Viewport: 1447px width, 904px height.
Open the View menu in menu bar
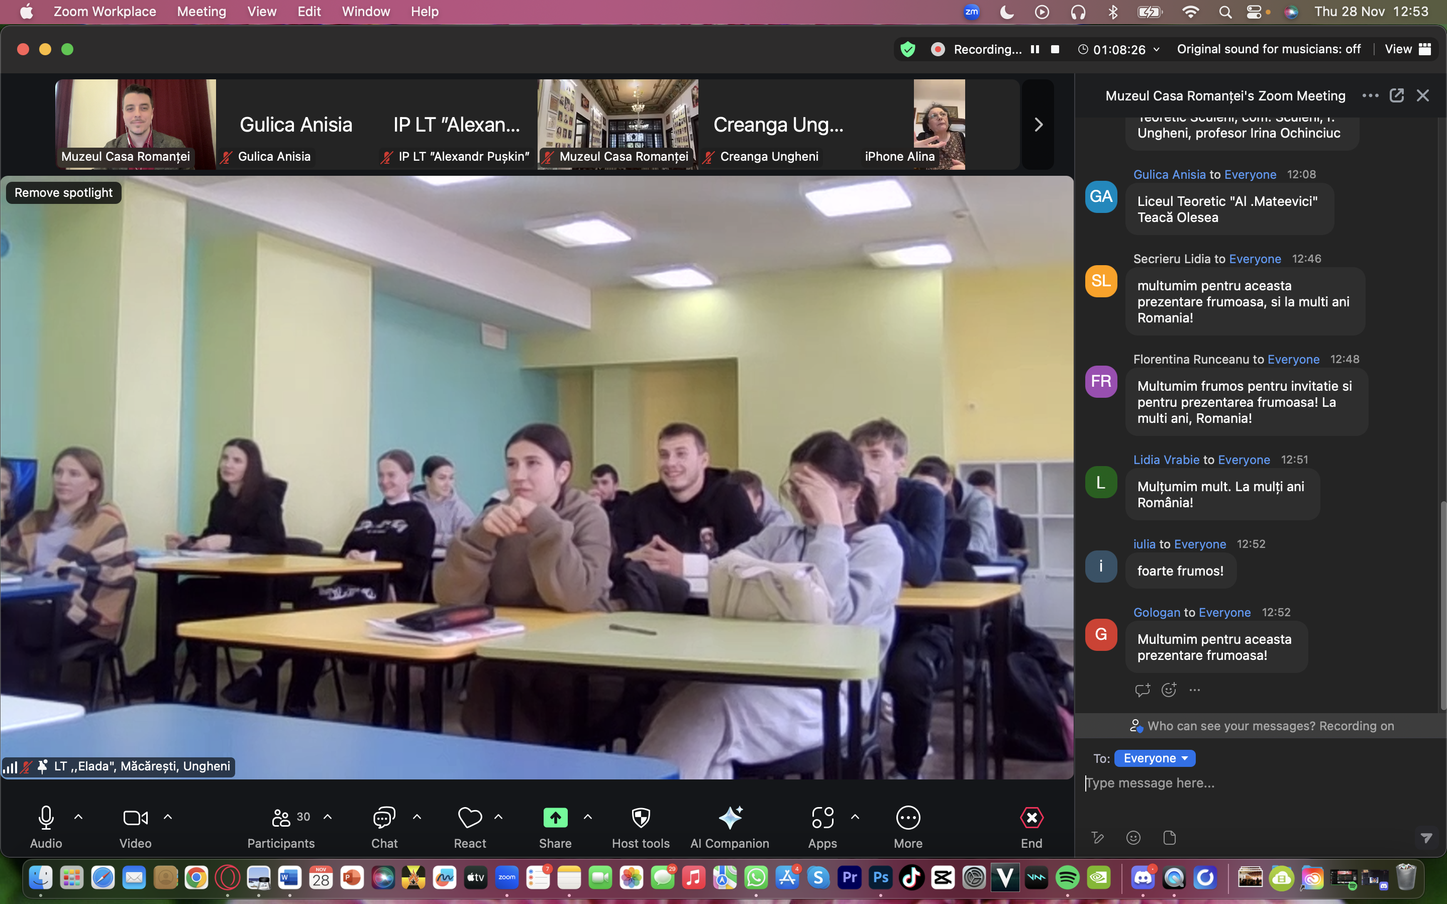[x=261, y=12]
